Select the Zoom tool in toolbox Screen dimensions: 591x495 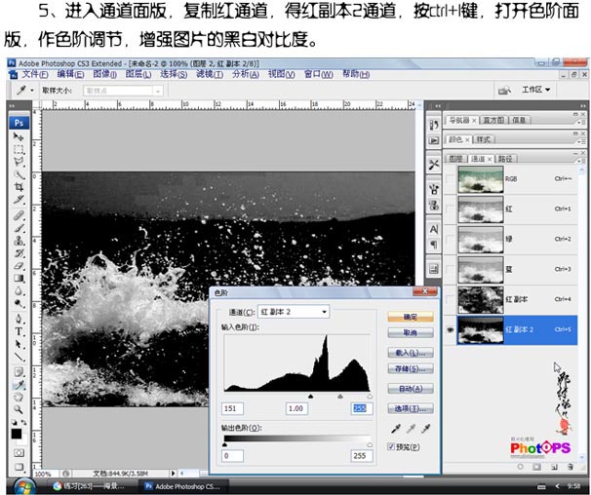pos(19,408)
